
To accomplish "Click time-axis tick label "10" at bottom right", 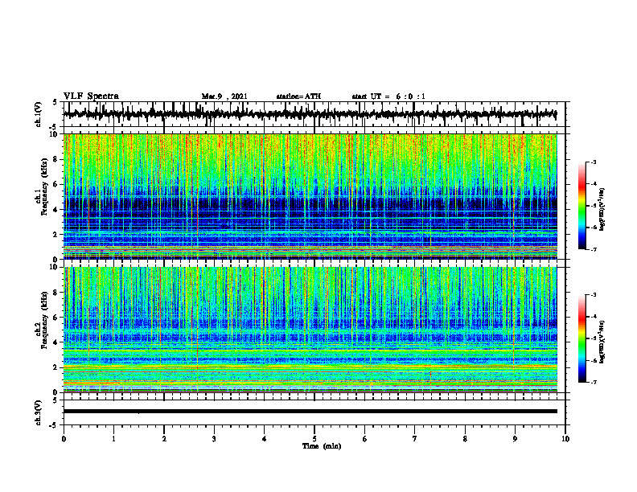I will coord(565,439).
